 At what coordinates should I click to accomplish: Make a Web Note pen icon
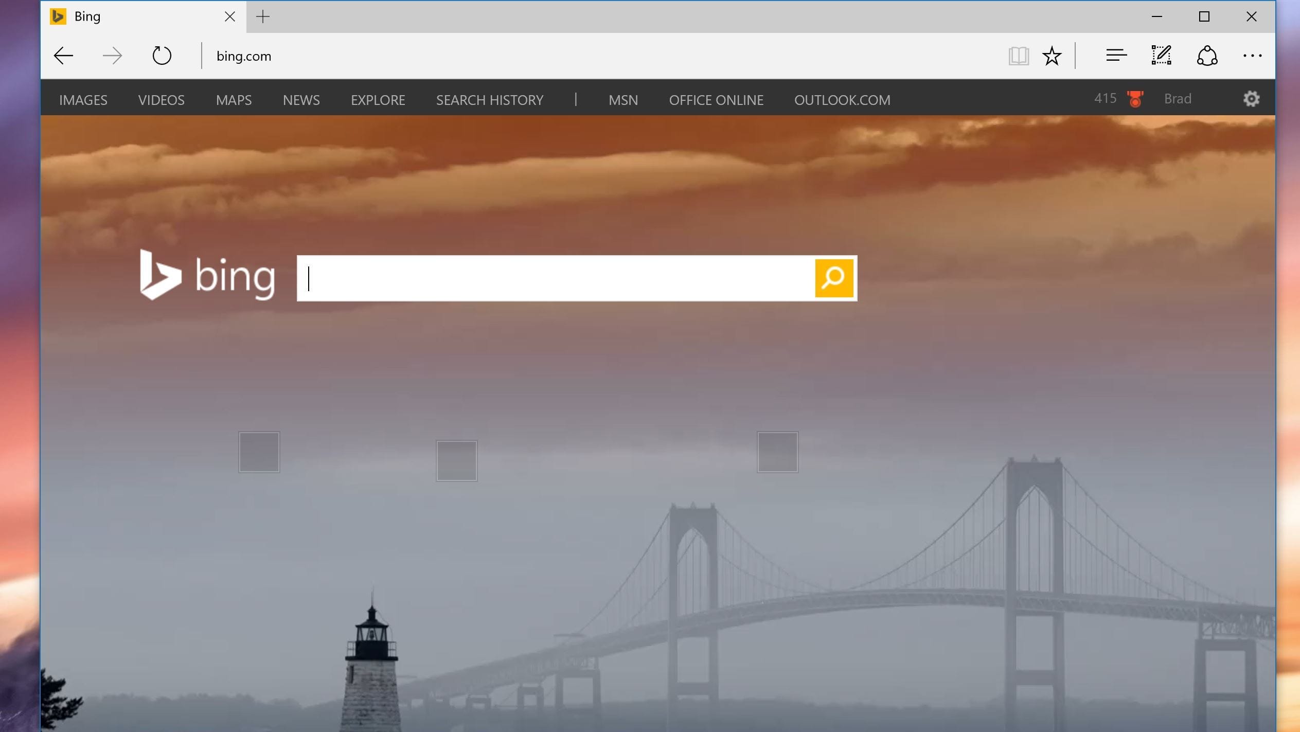(1161, 56)
